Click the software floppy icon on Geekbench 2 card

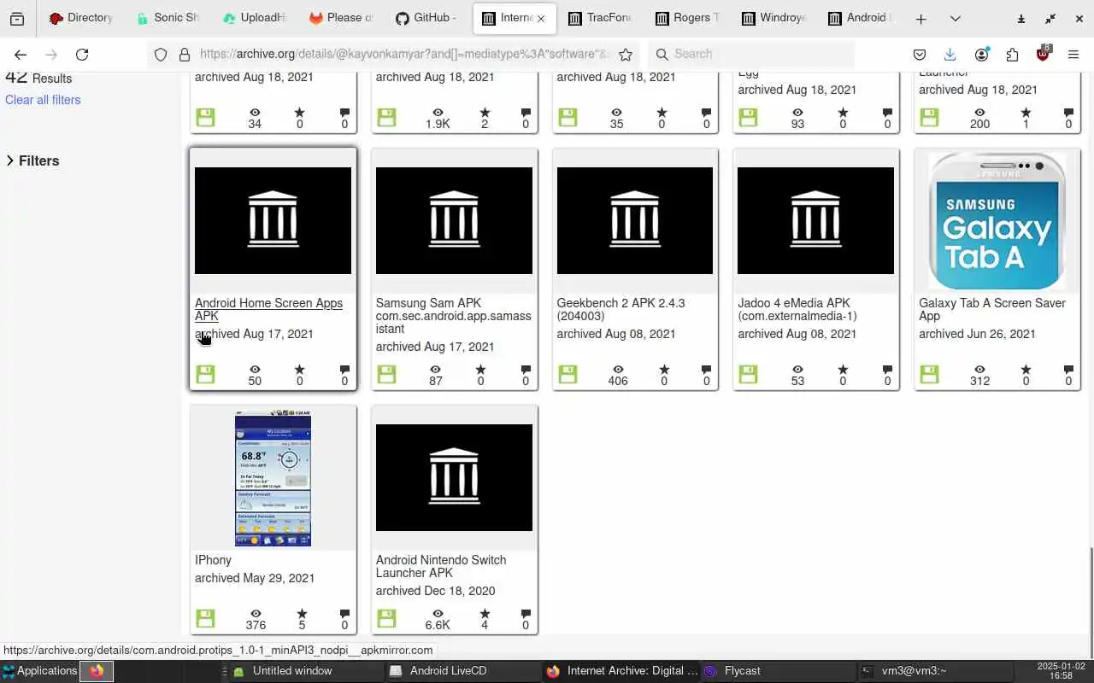coord(568,374)
